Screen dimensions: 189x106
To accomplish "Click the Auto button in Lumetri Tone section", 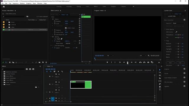I will click(180, 63).
